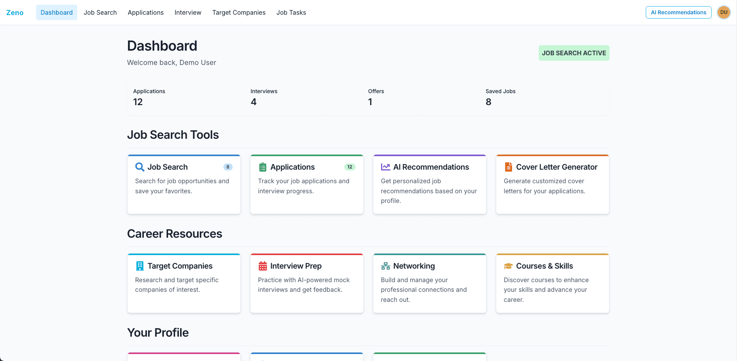Click the Cover Letter Generator document icon
Viewport: 737px width, 361px height.
click(509, 167)
